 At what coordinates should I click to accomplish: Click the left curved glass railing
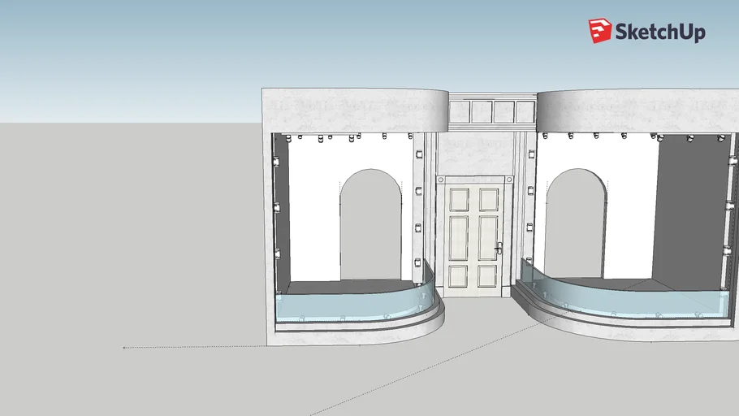click(349, 307)
